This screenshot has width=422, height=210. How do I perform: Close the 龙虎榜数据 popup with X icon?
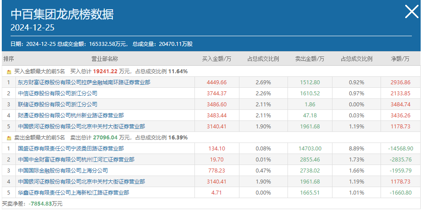412,12
